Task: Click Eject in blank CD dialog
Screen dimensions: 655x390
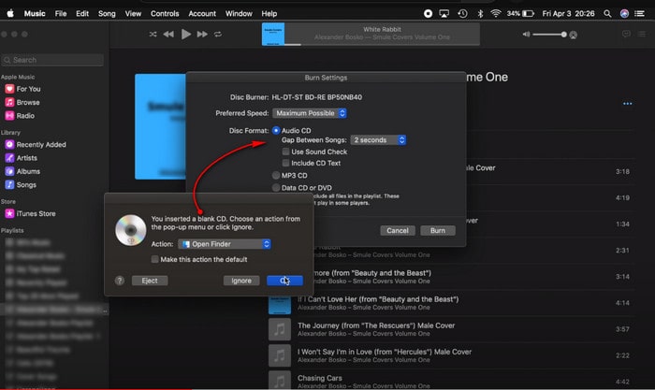Action: click(150, 281)
